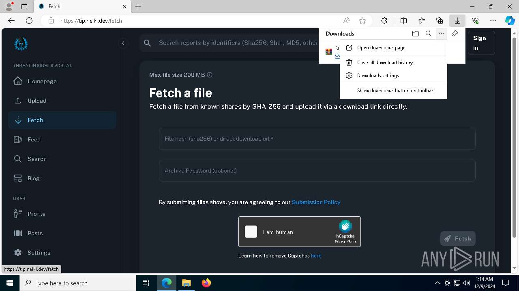Toggle Split screen view

pos(403,21)
